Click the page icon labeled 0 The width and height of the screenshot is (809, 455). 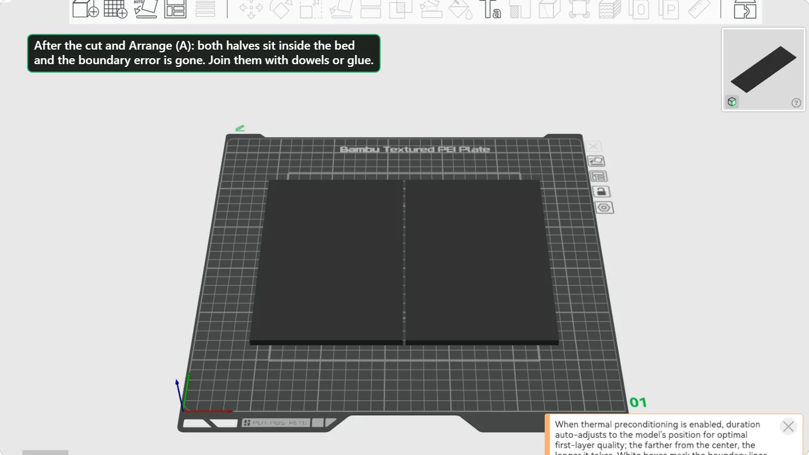639,9
